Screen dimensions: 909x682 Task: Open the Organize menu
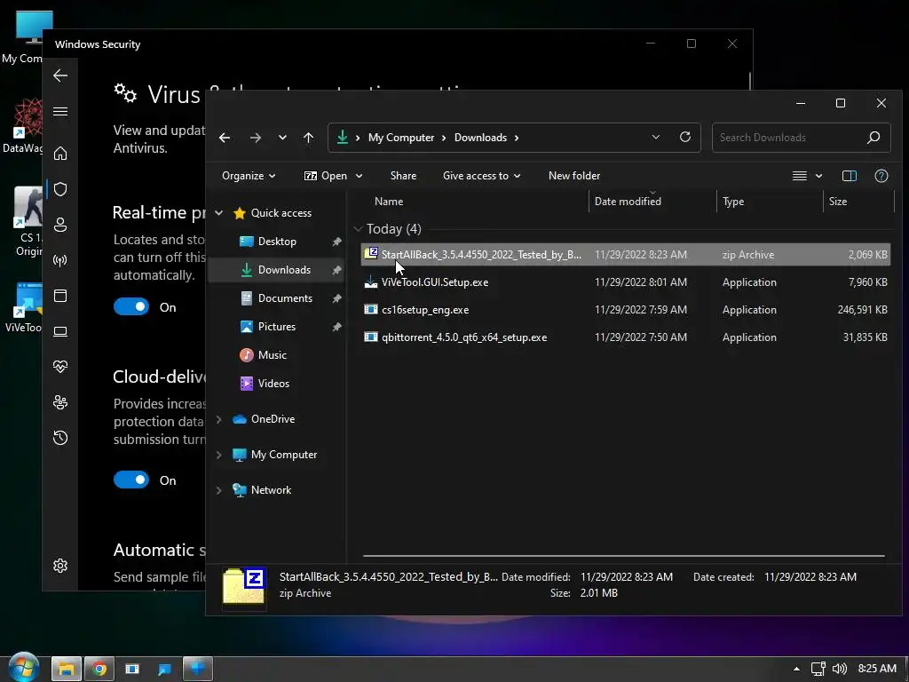249,176
